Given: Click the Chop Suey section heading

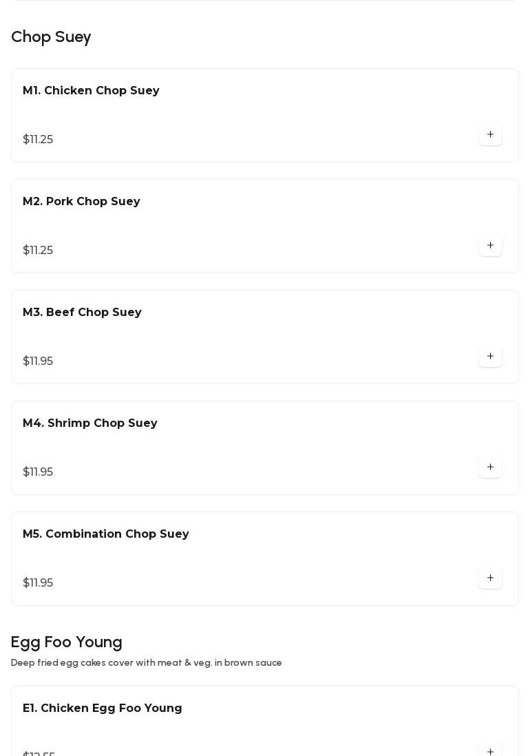Looking at the screenshot, I should click(51, 37).
